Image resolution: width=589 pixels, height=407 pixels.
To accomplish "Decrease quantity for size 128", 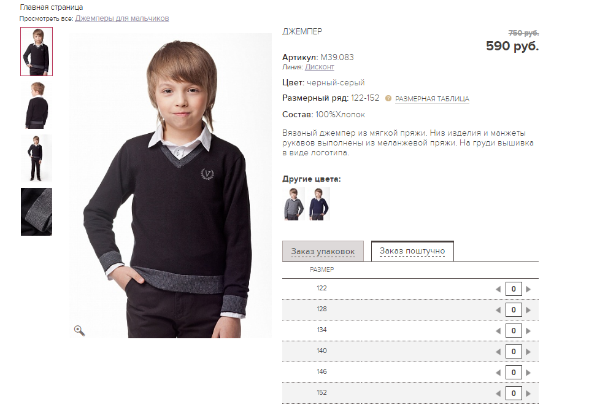I will pos(498,310).
